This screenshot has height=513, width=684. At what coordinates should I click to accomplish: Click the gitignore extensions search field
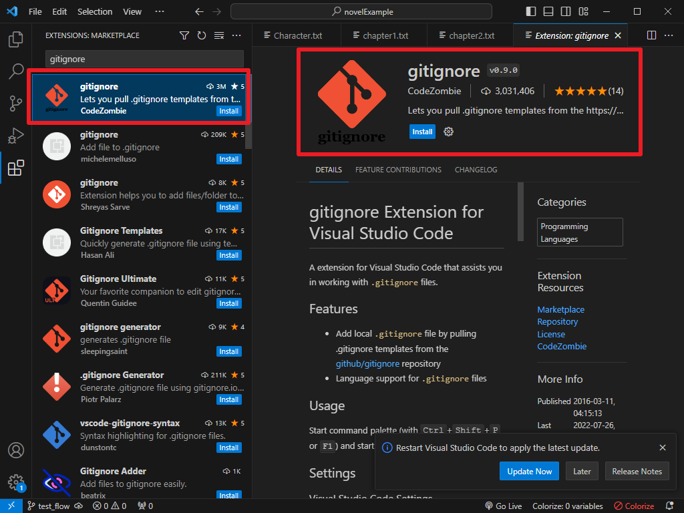144,59
